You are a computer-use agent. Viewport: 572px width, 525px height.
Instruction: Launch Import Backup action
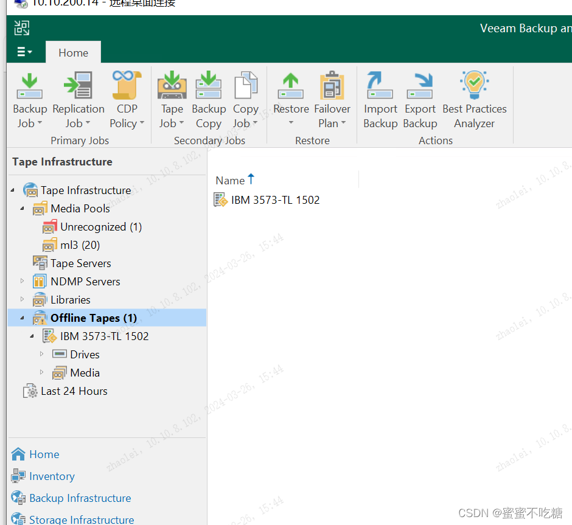click(380, 100)
